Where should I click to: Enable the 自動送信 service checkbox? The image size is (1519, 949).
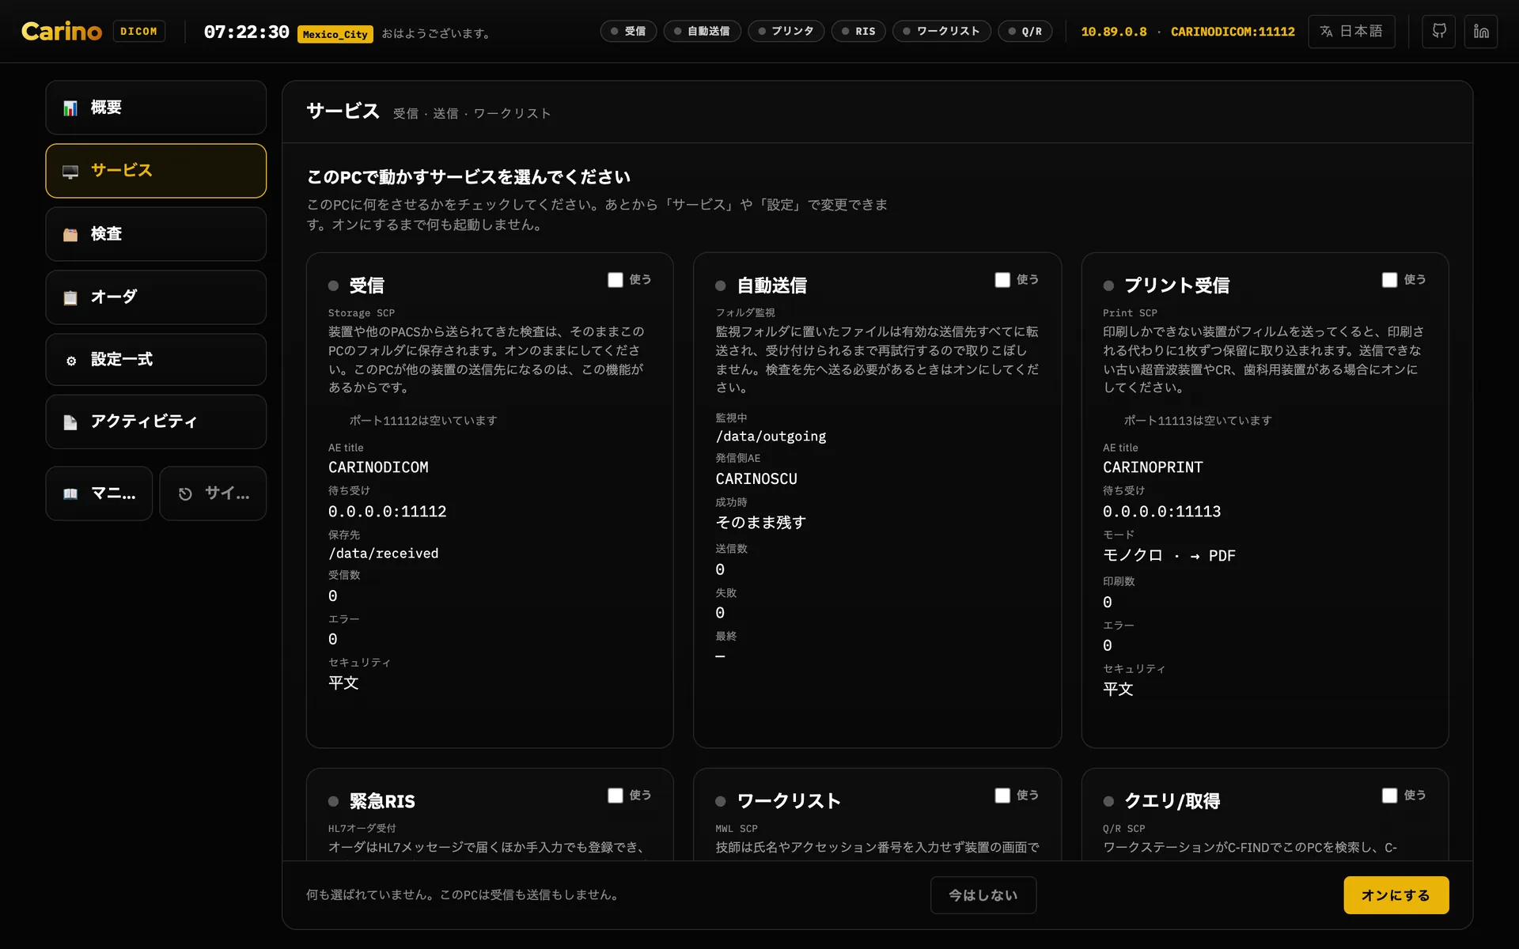click(1002, 280)
